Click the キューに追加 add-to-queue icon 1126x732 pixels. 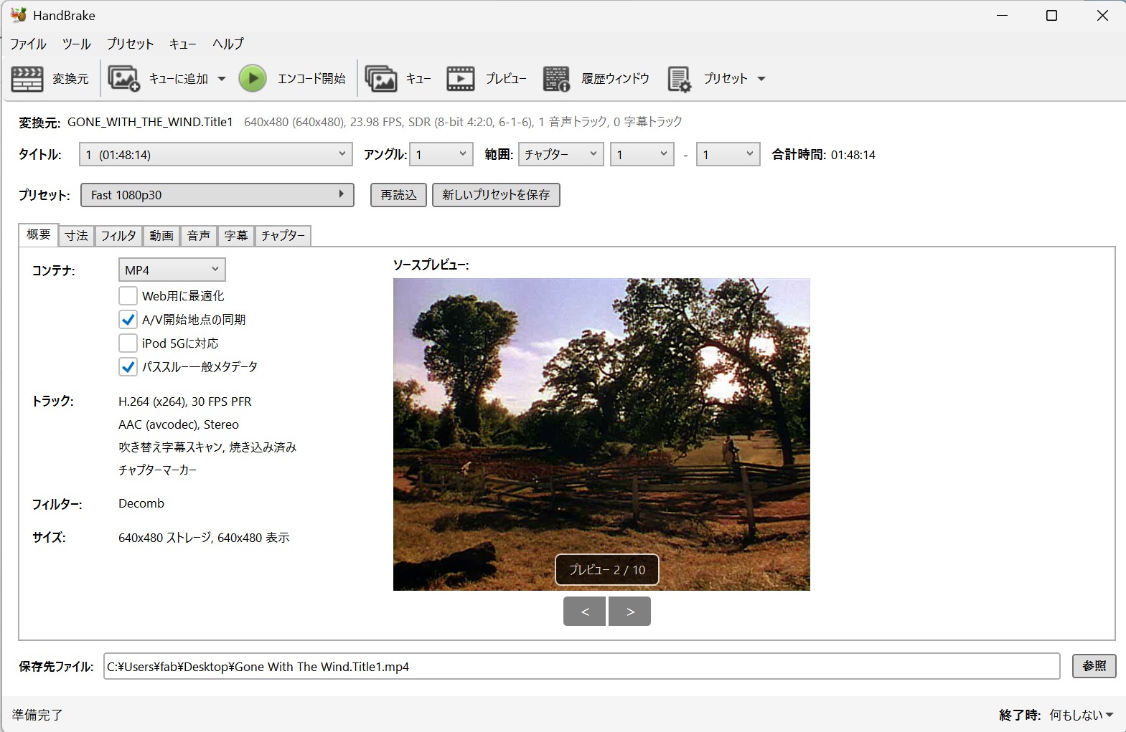click(123, 79)
